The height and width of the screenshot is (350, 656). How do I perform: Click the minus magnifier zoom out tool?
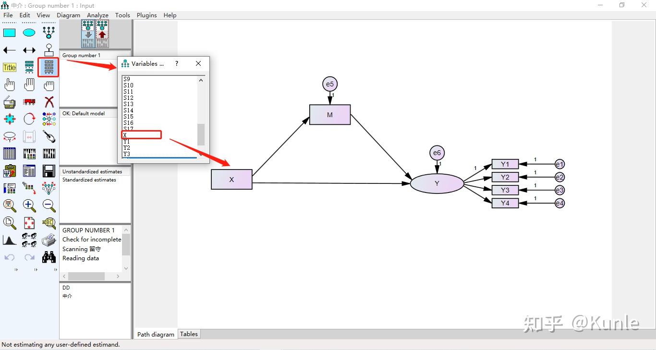pyautogui.click(x=49, y=205)
